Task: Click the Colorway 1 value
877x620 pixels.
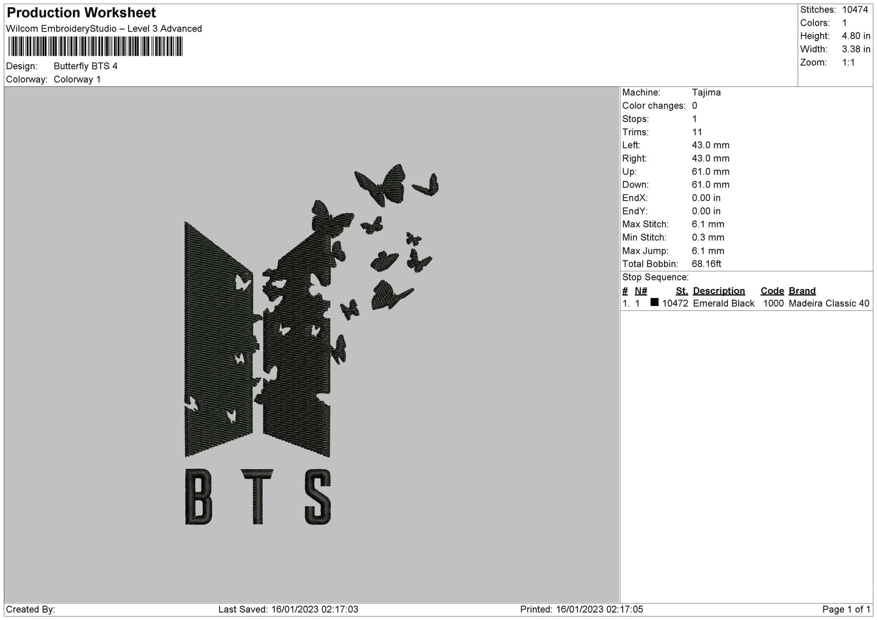Action: coord(77,80)
